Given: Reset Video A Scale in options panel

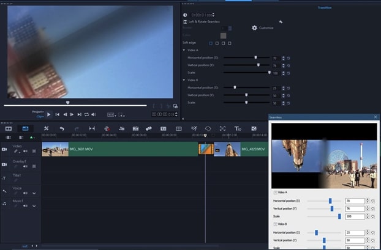Looking at the screenshot, I should 289,73.
